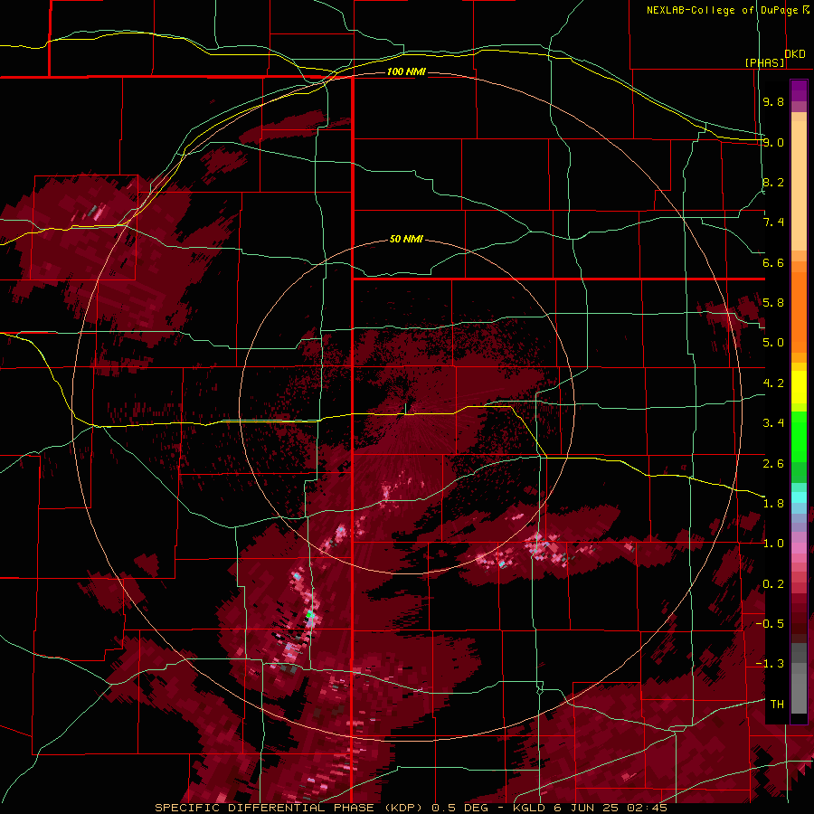Click the 5.0 scale value

773,343
